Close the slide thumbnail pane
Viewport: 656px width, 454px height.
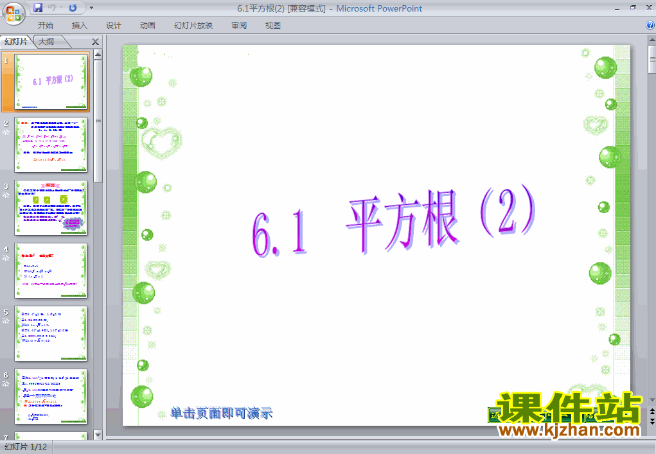pyautogui.click(x=95, y=42)
